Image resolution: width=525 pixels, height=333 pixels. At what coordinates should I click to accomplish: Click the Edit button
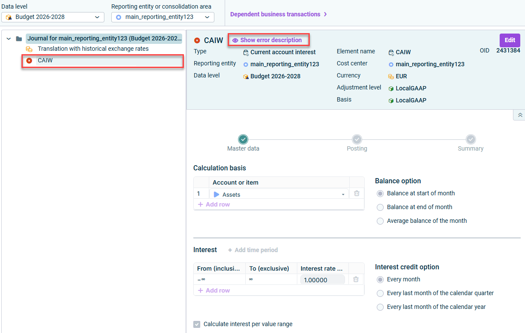pyautogui.click(x=510, y=40)
